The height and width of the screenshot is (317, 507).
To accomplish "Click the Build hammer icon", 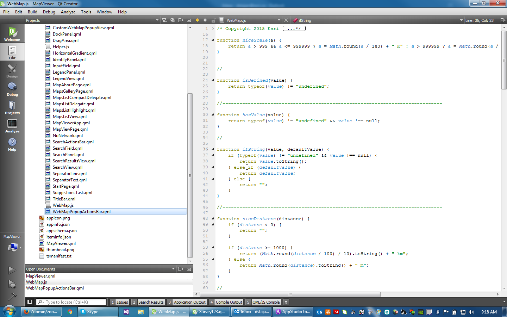I will pos(12,296).
